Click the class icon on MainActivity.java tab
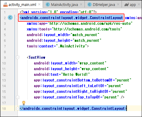Image resolution: width=142 pixels, height=117 pixels. (x=48, y=4)
